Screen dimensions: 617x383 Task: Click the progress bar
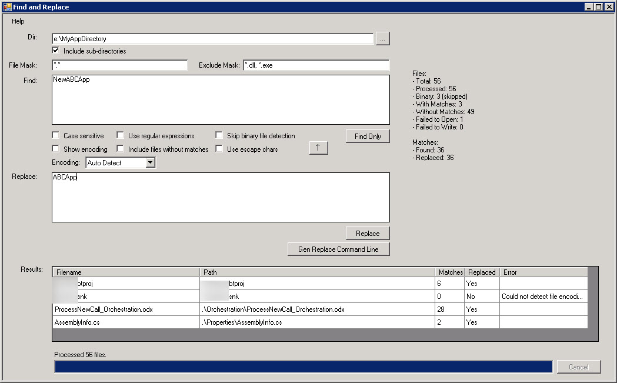(x=303, y=367)
